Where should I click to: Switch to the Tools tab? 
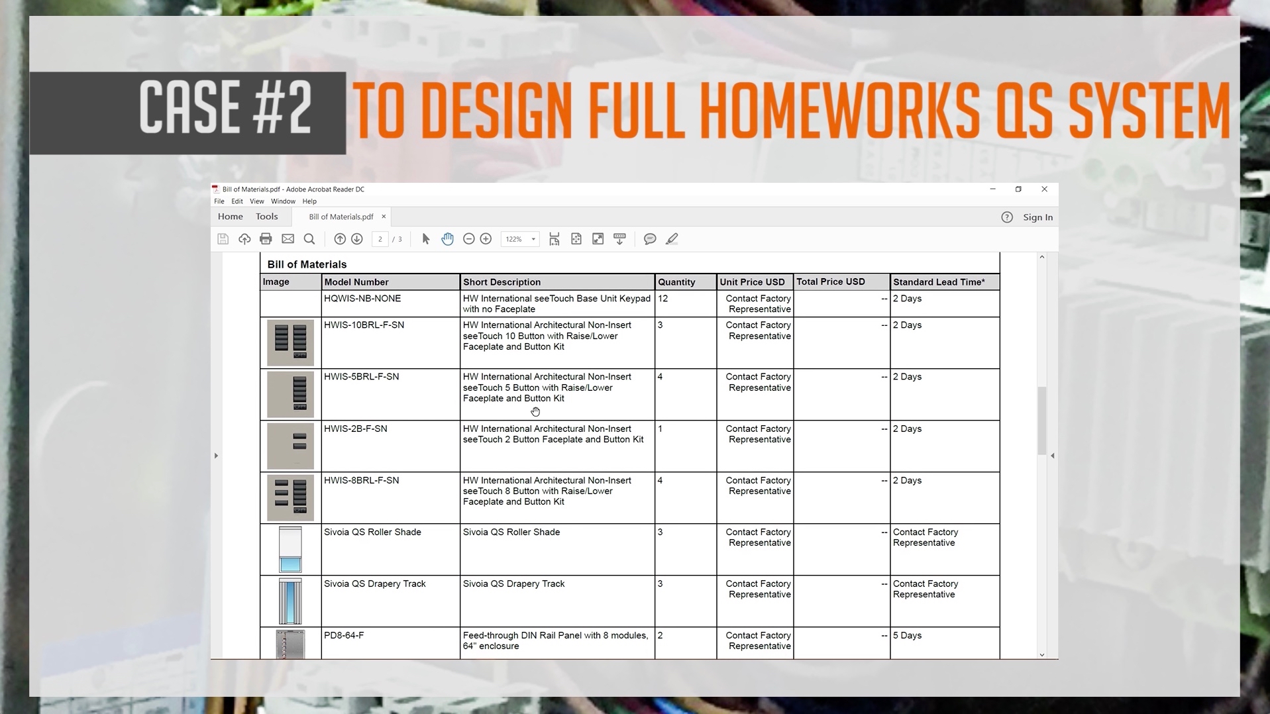click(267, 217)
